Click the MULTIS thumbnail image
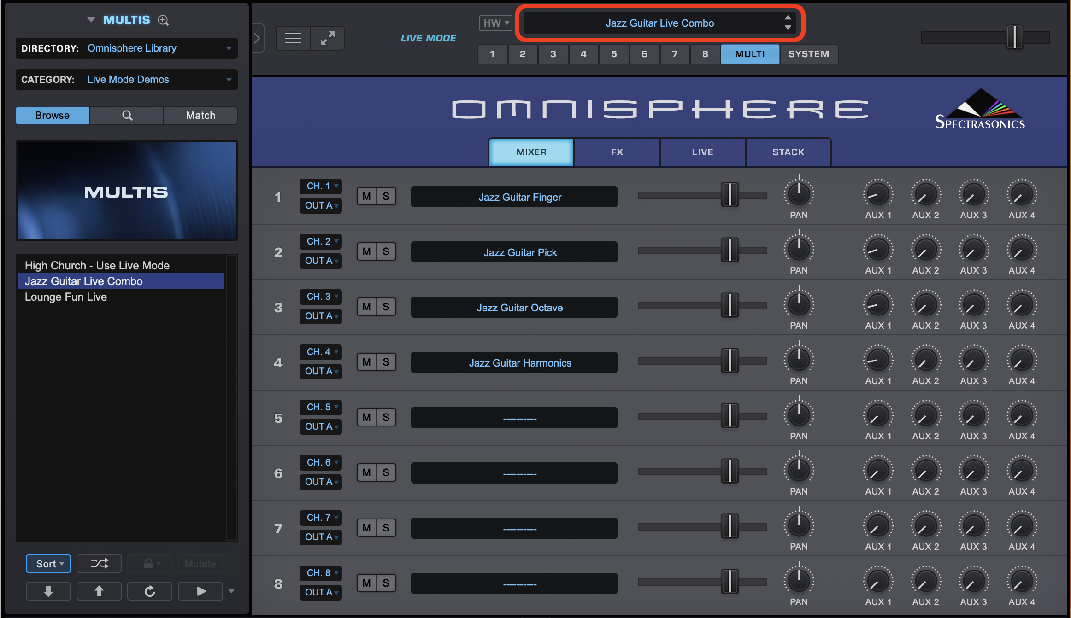Image resolution: width=1071 pixels, height=618 pixels. point(127,191)
